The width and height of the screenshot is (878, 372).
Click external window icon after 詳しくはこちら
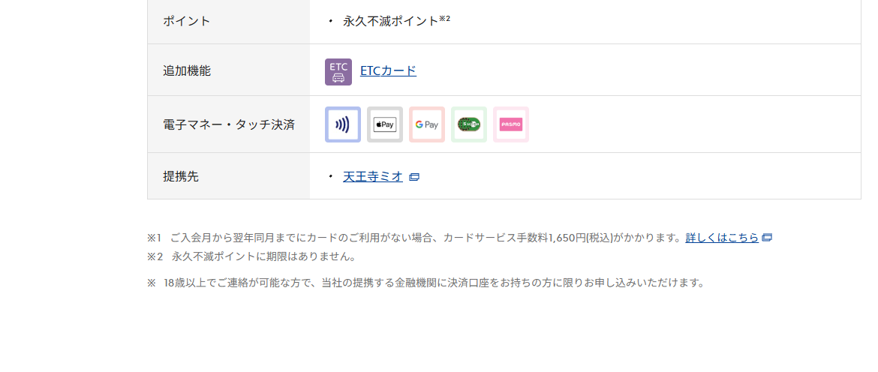click(x=767, y=238)
